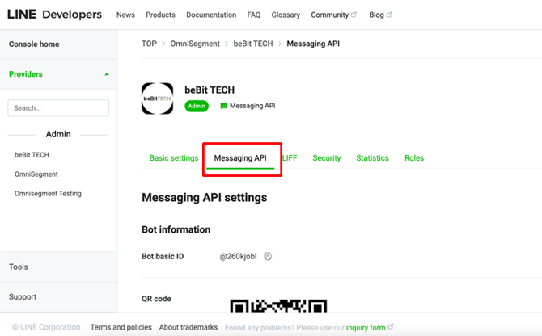Go to the Security tab
Image resolution: width=542 pixels, height=336 pixels.
tap(326, 158)
